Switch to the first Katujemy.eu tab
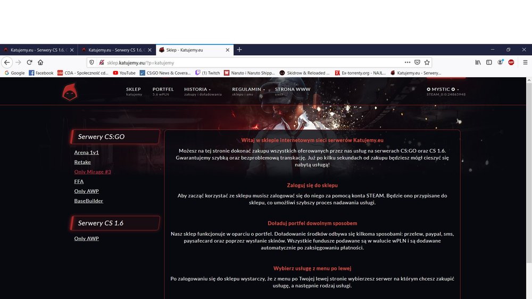 (x=38, y=50)
